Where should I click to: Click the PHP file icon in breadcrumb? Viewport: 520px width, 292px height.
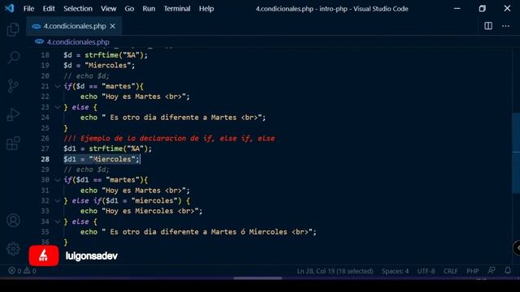click(39, 41)
